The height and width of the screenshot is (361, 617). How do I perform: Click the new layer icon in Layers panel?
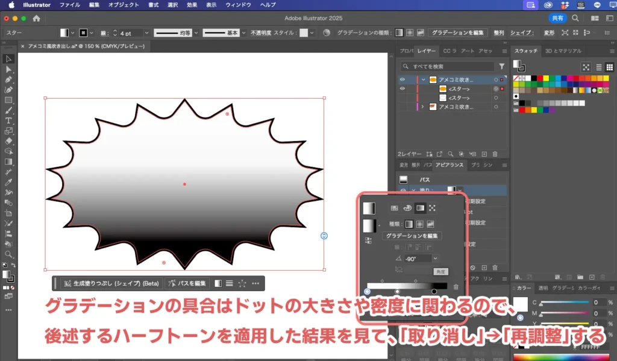point(484,154)
